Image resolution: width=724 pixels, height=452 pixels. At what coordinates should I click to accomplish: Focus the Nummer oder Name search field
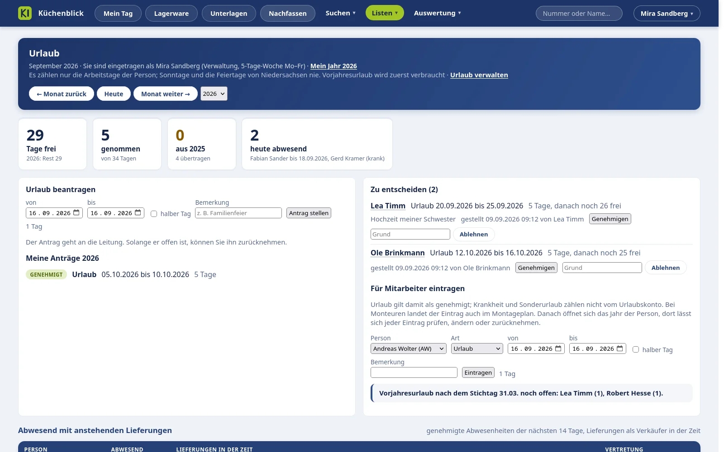tap(579, 13)
